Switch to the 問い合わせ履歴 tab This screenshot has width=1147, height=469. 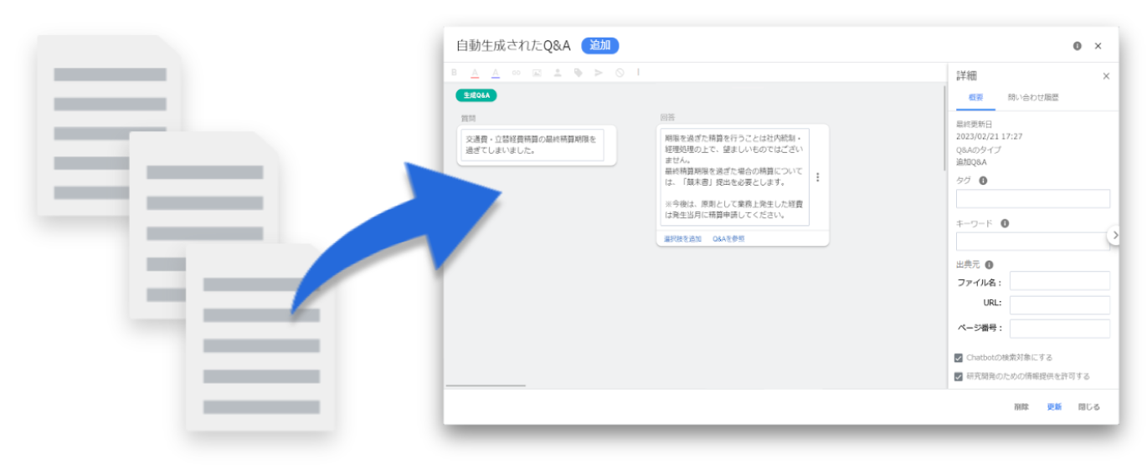1033,98
